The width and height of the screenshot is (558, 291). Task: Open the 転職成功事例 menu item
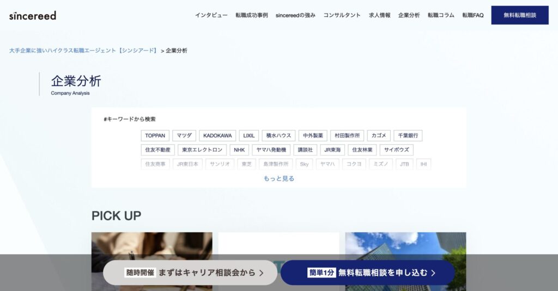point(252,15)
